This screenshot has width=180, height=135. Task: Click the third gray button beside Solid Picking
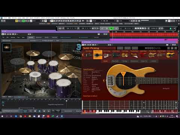coord(135,48)
